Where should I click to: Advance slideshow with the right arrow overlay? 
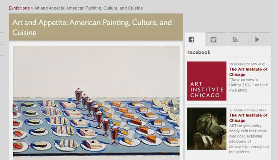(175, 109)
